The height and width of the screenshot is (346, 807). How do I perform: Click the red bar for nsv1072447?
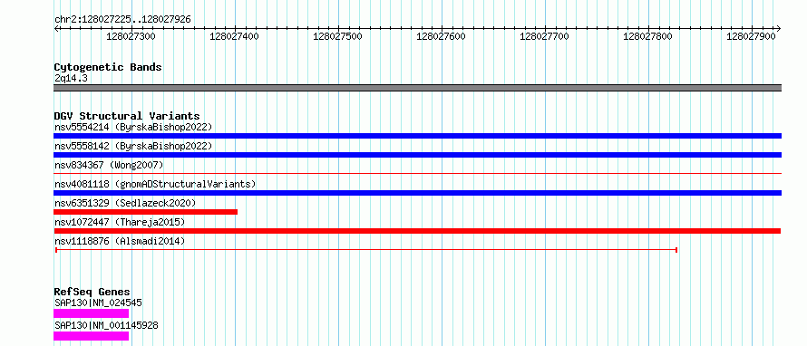417,231
